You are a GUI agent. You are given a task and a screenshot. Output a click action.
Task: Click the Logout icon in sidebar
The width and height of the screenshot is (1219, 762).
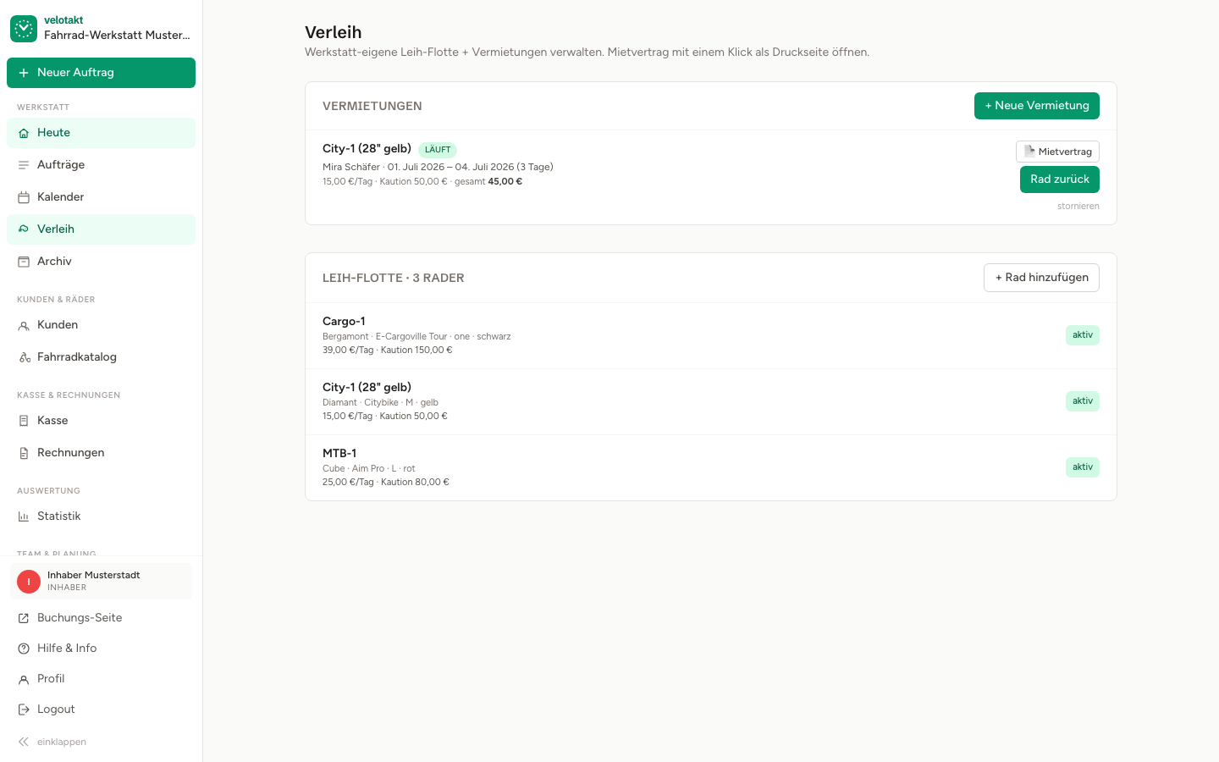(x=24, y=710)
